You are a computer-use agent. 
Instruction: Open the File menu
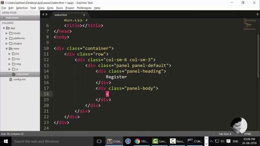pos(4,8)
